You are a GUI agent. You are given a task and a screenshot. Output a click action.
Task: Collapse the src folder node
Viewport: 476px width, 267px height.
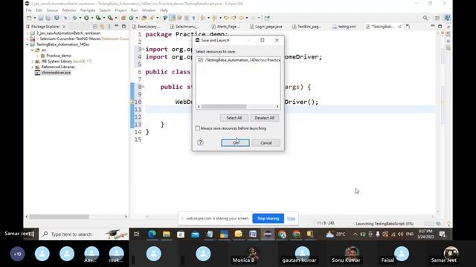pos(33,50)
